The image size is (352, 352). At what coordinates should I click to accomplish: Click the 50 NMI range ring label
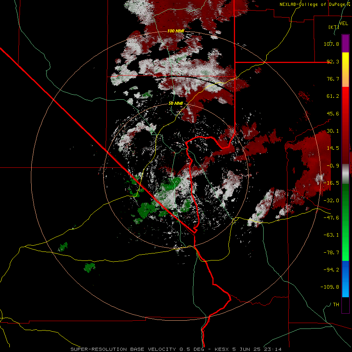tap(176, 103)
